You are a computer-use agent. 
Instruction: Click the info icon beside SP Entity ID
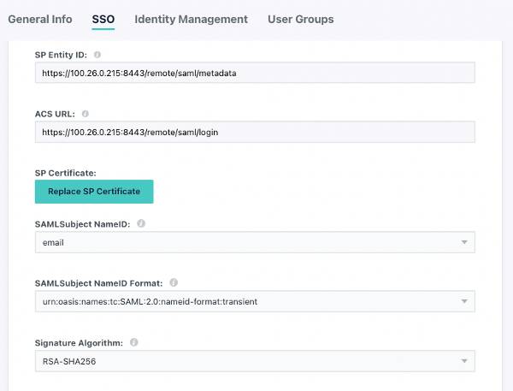click(97, 55)
